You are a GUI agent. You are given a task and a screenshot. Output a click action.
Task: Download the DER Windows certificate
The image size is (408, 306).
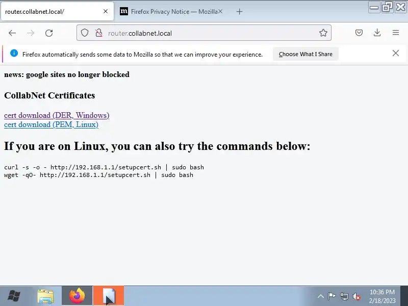[x=57, y=115]
